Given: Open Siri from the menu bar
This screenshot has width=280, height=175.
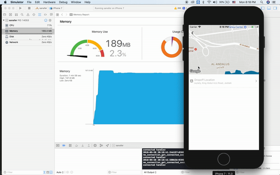Looking at the screenshot, I should point(268,2).
